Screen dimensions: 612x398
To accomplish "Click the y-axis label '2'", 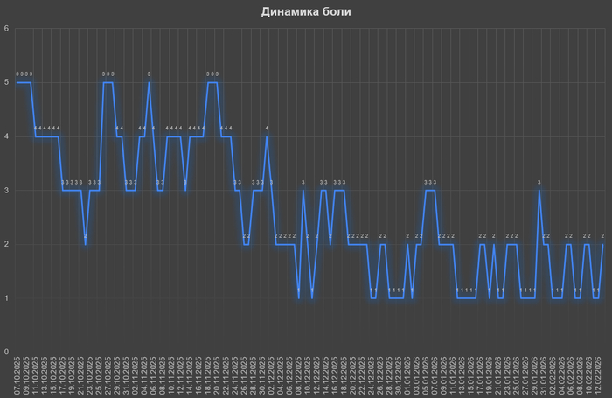I will pos(6,245).
